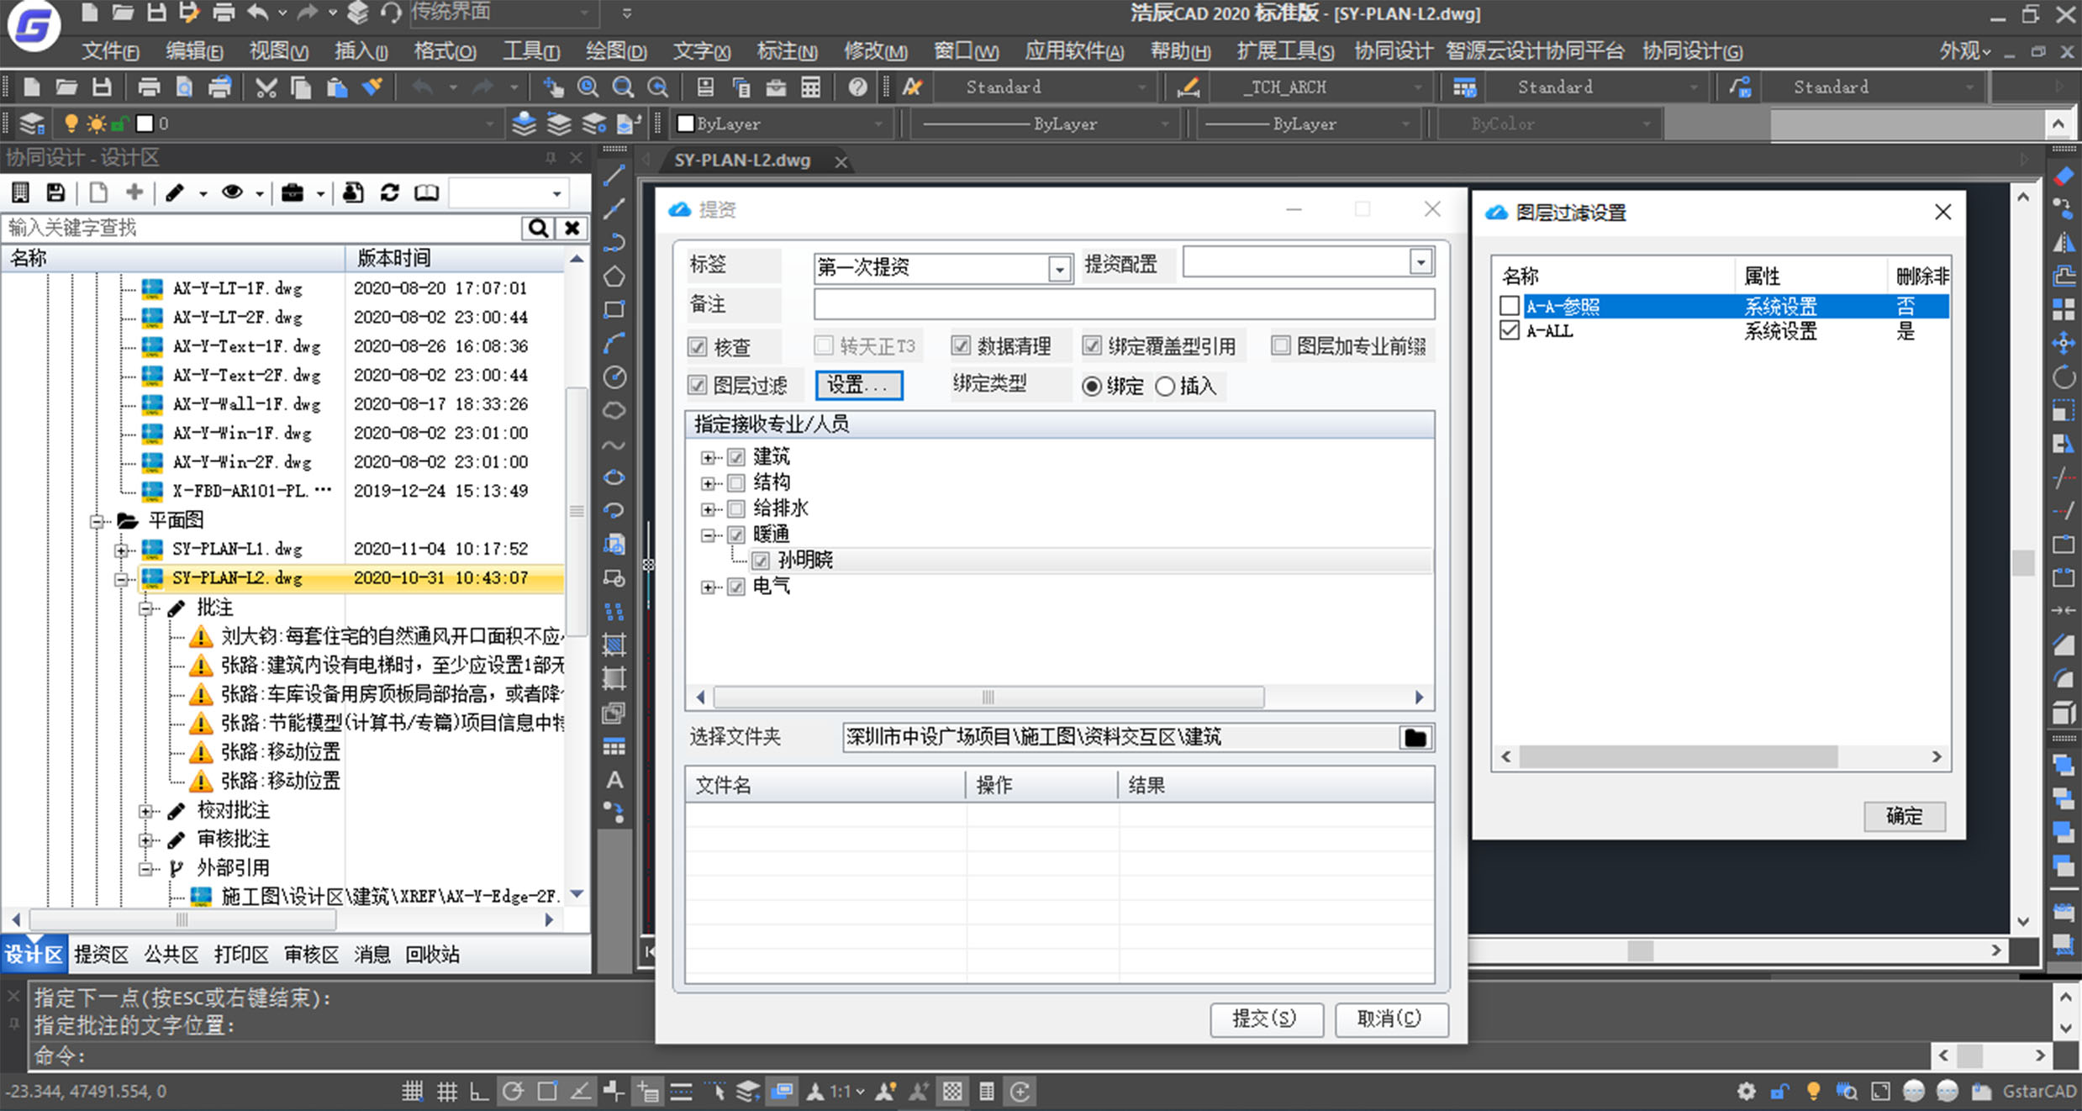Check the A-A-参照 layer checkbox
The image size is (2082, 1111).
click(1510, 305)
